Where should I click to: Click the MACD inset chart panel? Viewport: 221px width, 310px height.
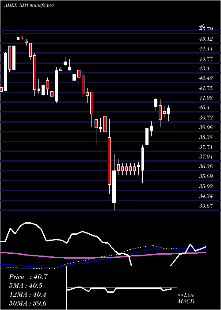122,288
